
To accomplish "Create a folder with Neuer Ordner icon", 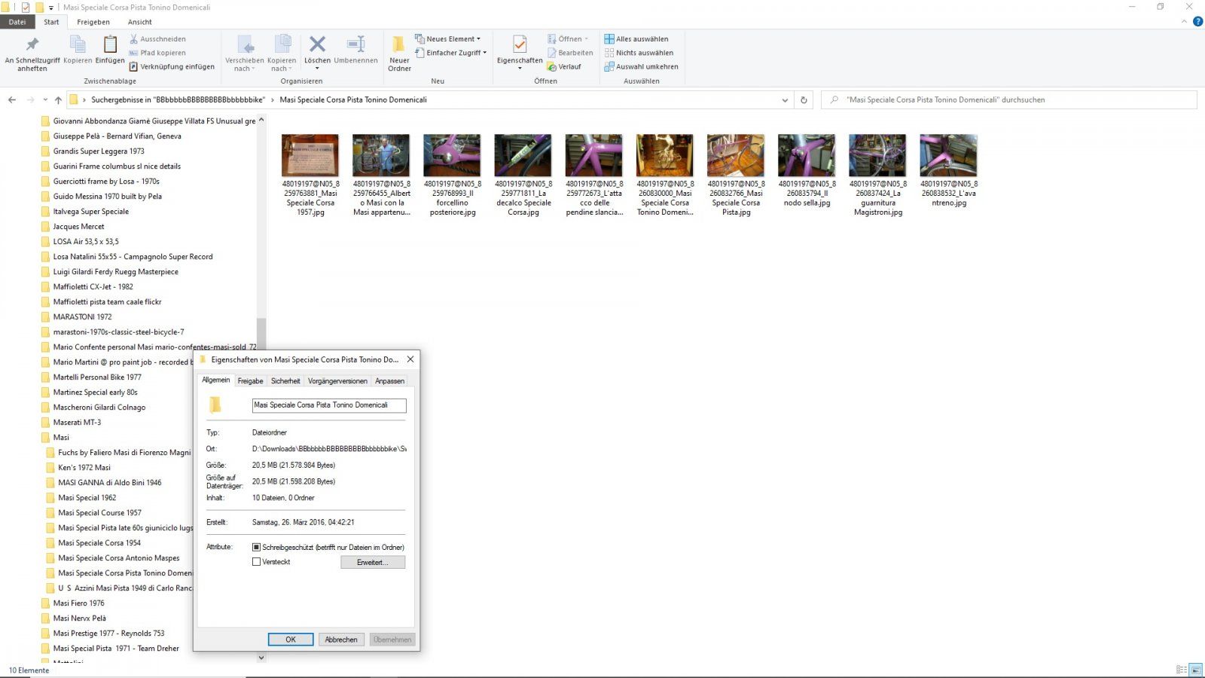I will tap(399, 45).
